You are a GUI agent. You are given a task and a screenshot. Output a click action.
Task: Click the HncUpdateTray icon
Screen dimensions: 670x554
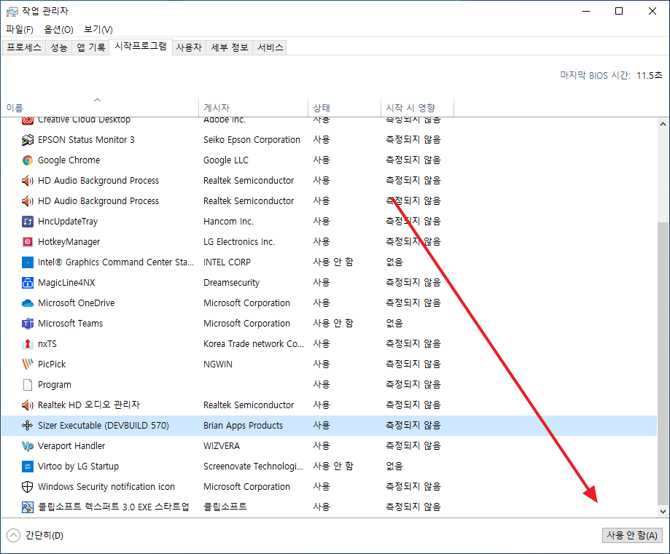(28, 222)
